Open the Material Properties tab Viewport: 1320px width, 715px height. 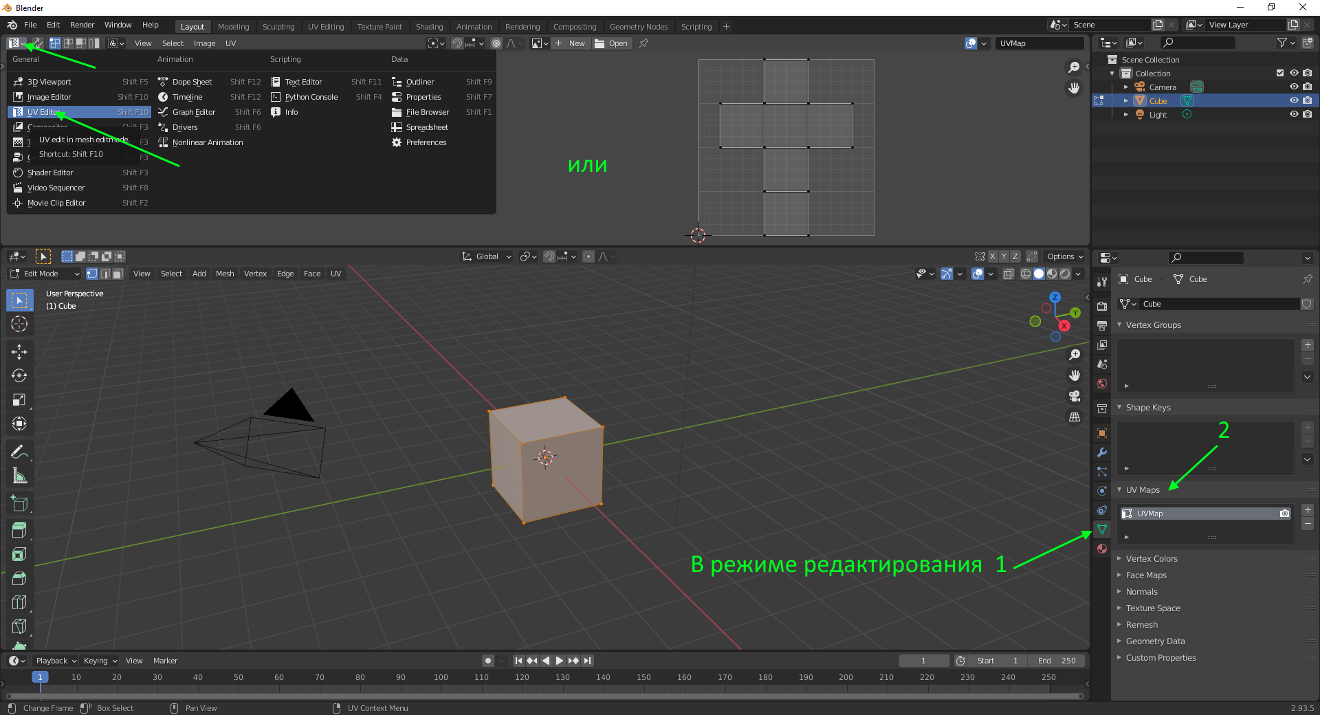point(1102,549)
